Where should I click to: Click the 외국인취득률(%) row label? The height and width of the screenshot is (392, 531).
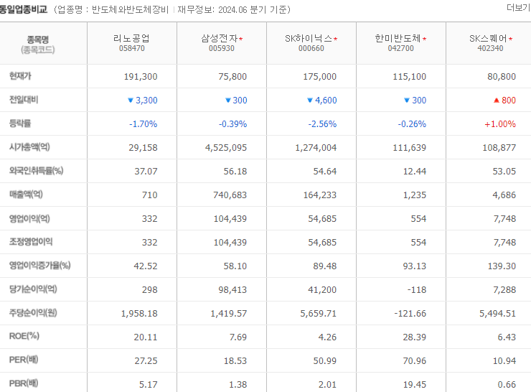coord(36,171)
